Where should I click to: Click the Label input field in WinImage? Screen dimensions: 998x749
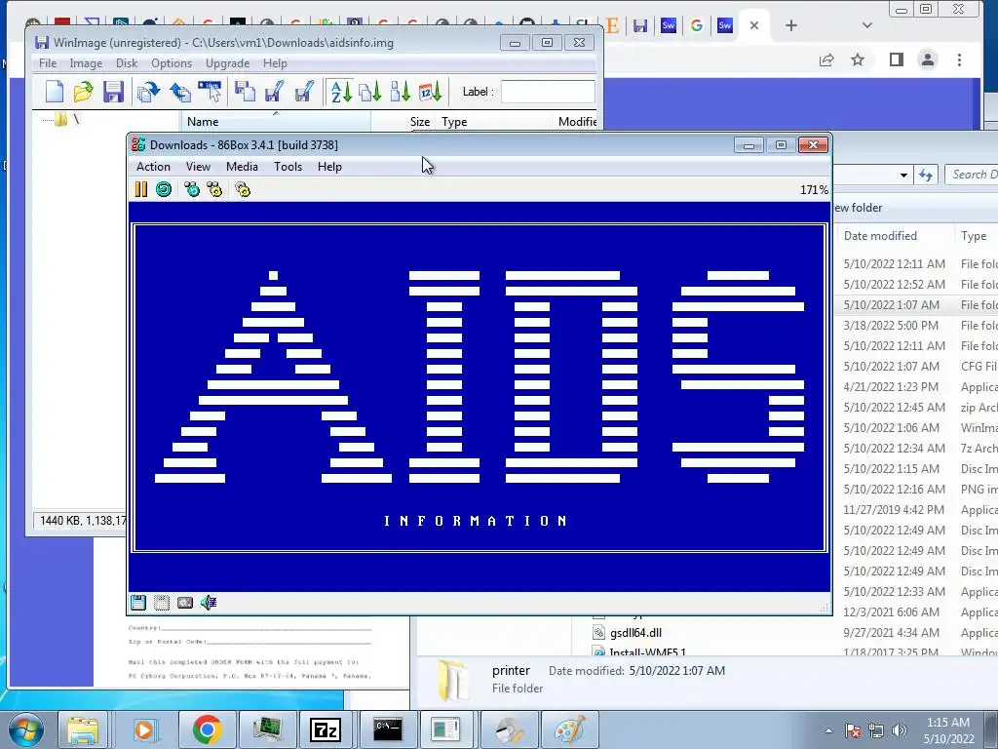coord(548,92)
